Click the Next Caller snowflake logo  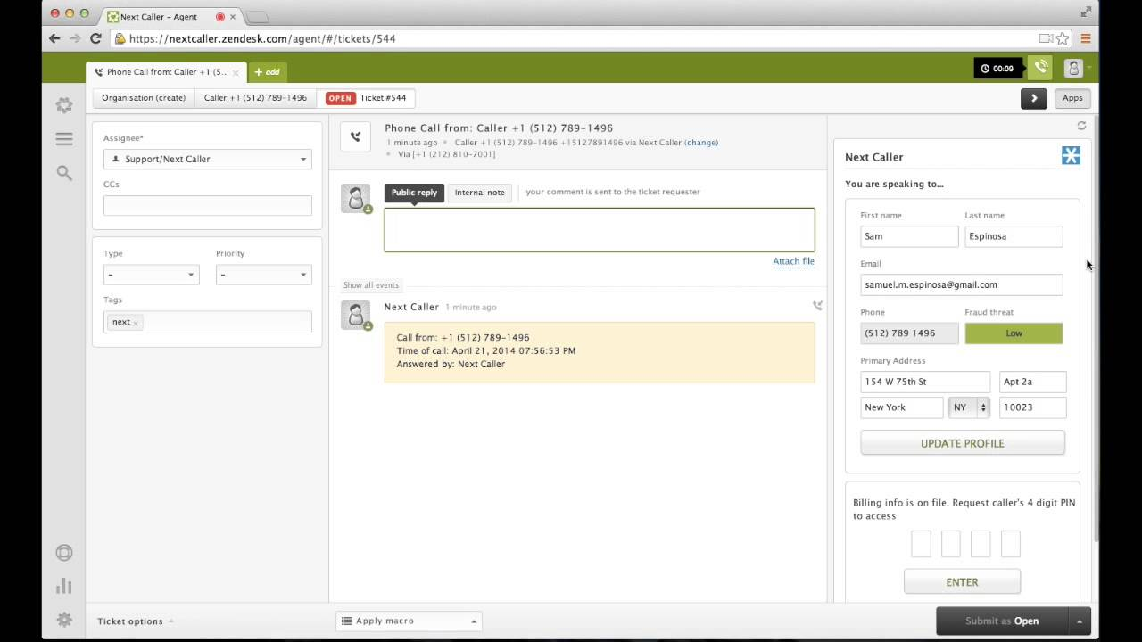tap(1071, 156)
